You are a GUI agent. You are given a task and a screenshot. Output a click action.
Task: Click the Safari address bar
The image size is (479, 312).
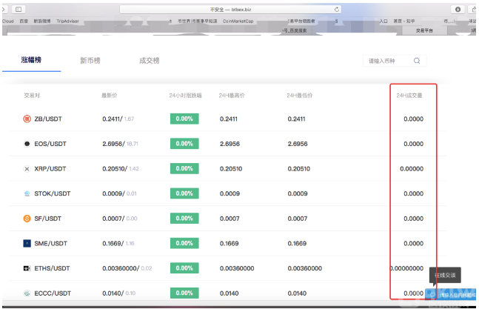pyautogui.click(x=230, y=9)
